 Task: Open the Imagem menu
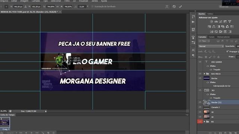[x=24, y=1]
